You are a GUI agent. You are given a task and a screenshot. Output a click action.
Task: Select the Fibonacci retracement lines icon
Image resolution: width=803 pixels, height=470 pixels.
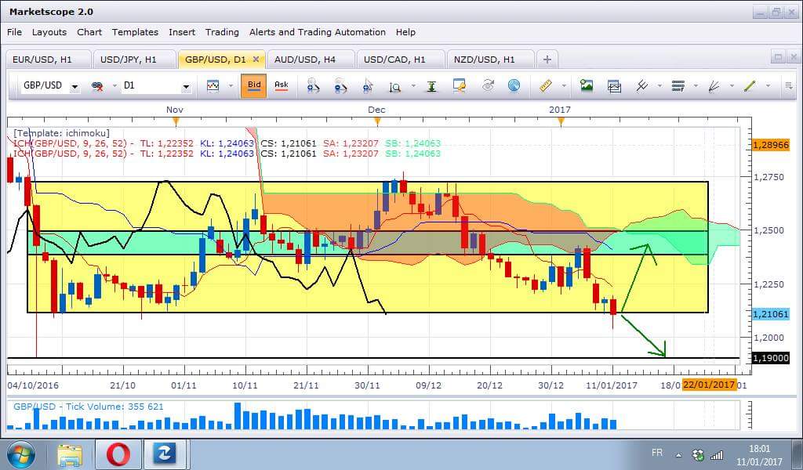pos(678,86)
